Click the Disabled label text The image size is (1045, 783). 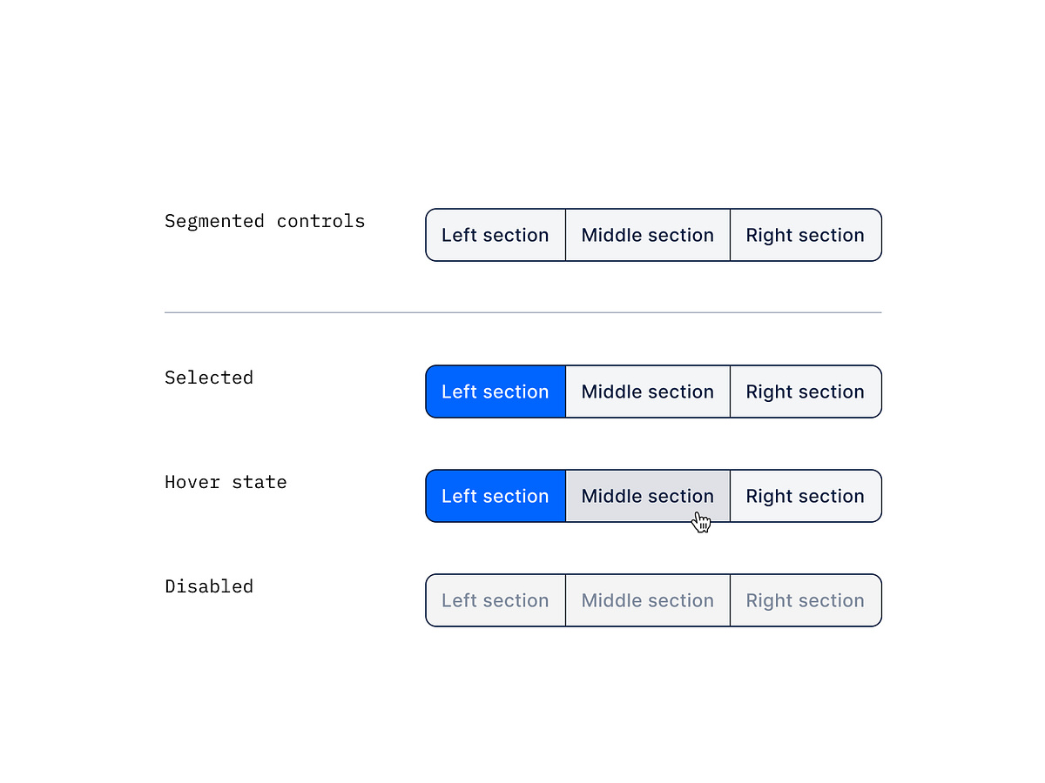click(x=209, y=586)
